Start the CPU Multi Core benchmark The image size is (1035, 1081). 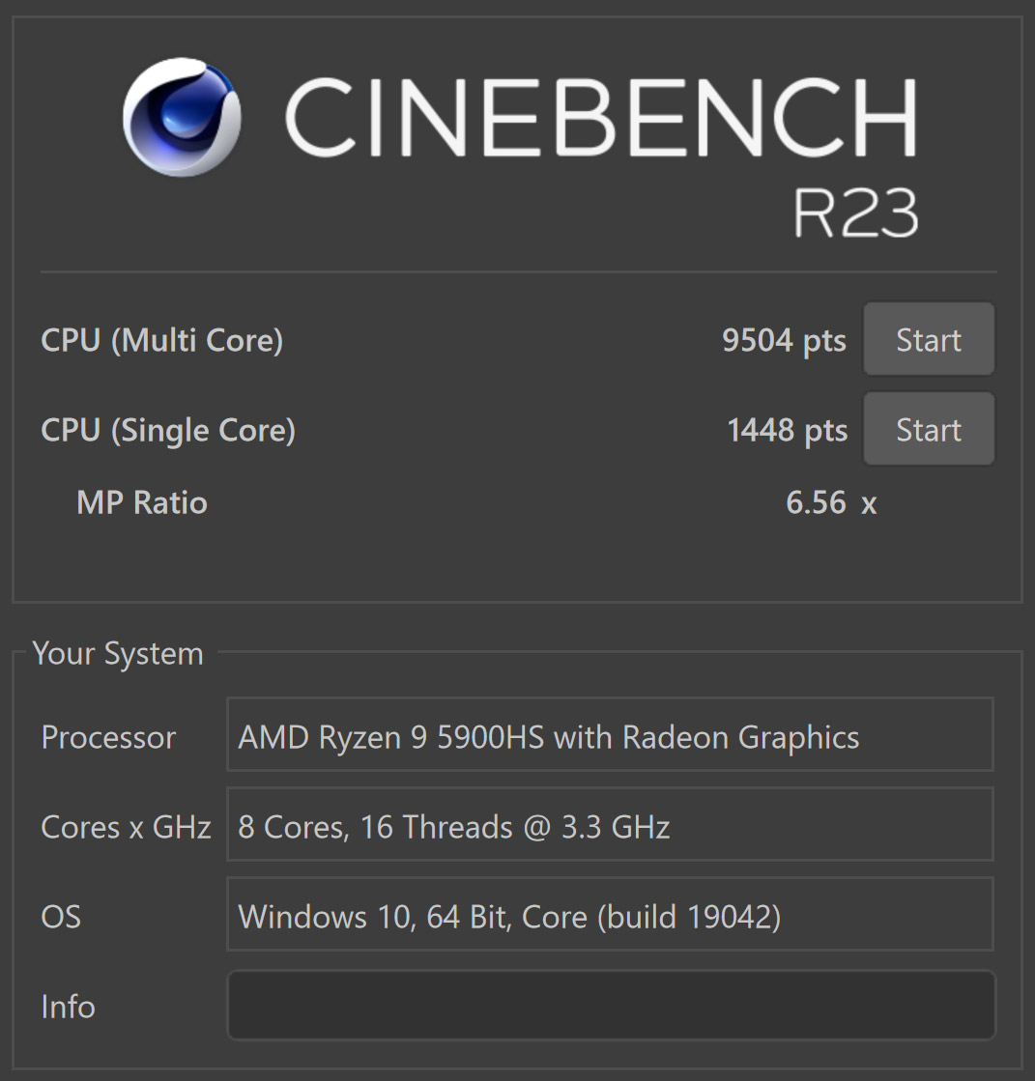[929, 339]
